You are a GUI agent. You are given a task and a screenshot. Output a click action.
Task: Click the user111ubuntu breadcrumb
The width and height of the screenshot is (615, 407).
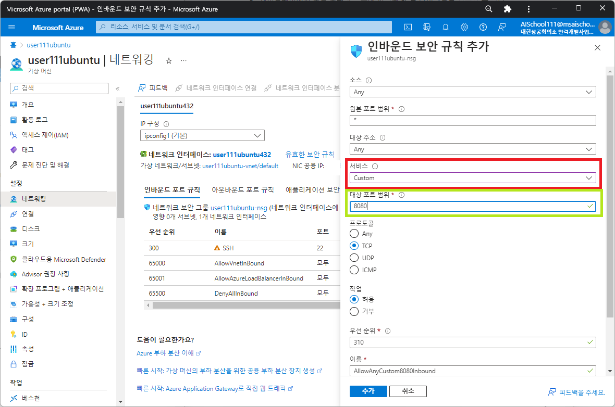point(48,45)
